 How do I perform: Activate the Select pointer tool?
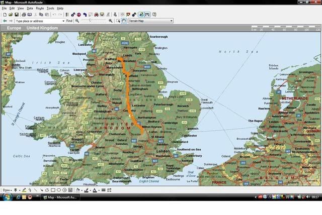(x=118, y=21)
